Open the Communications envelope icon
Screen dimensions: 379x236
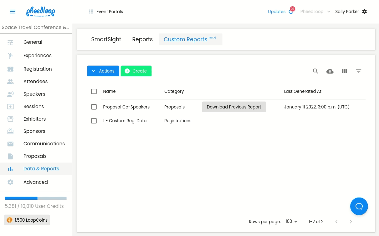[x=10, y=144]
